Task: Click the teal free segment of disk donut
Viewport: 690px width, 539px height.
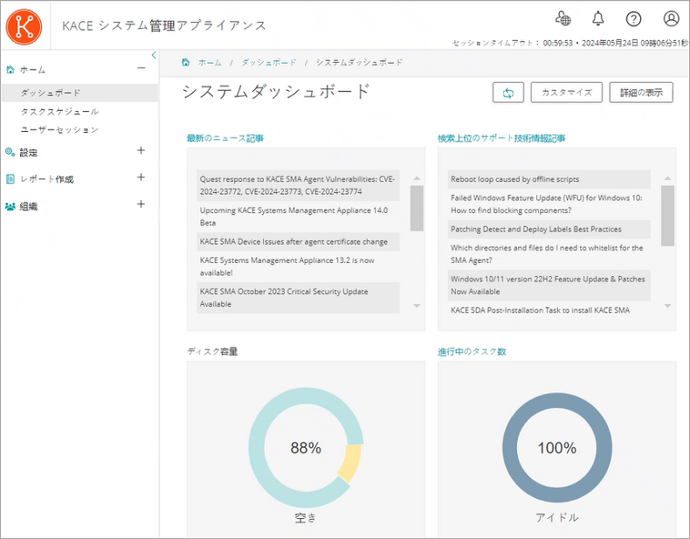Action: pos(257,448)
